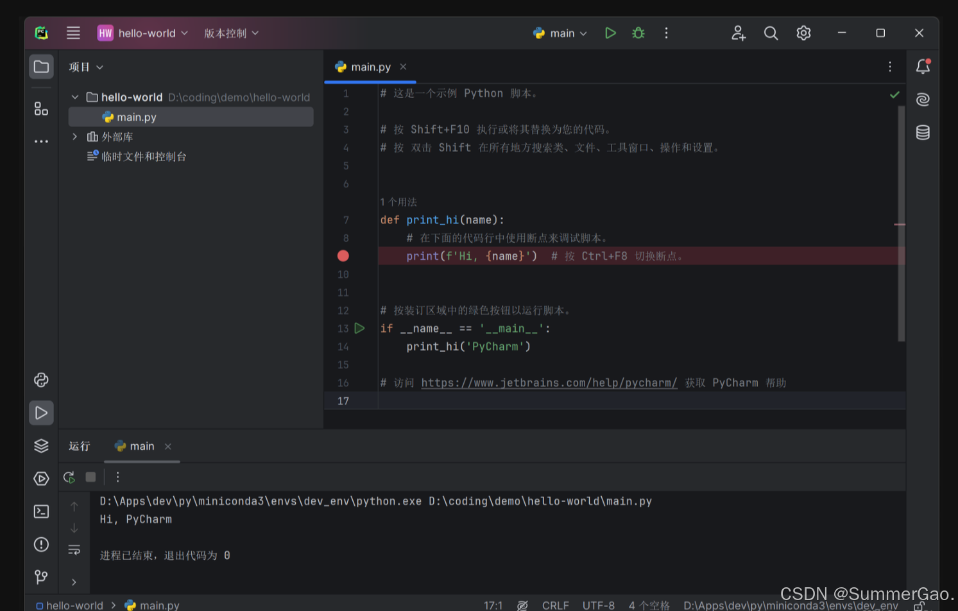Expand the 外部库 node in the project tree

coord(74,136)
